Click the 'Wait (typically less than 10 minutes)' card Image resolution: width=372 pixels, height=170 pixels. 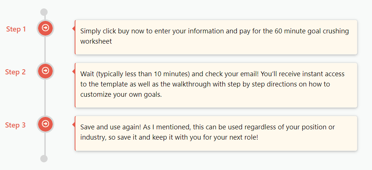point(216,85)
